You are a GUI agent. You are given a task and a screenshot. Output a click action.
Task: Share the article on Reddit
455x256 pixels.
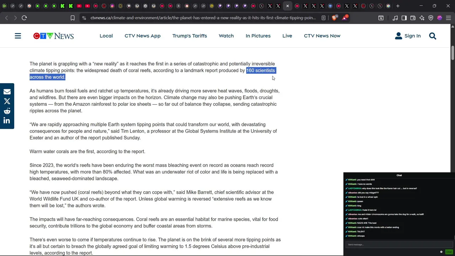(x=7, y=111)
